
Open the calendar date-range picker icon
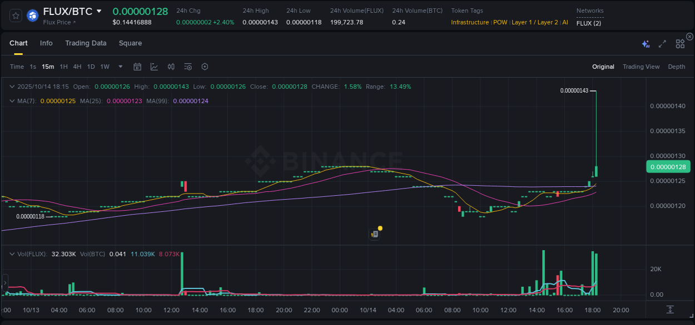click(x=137, y=66)
